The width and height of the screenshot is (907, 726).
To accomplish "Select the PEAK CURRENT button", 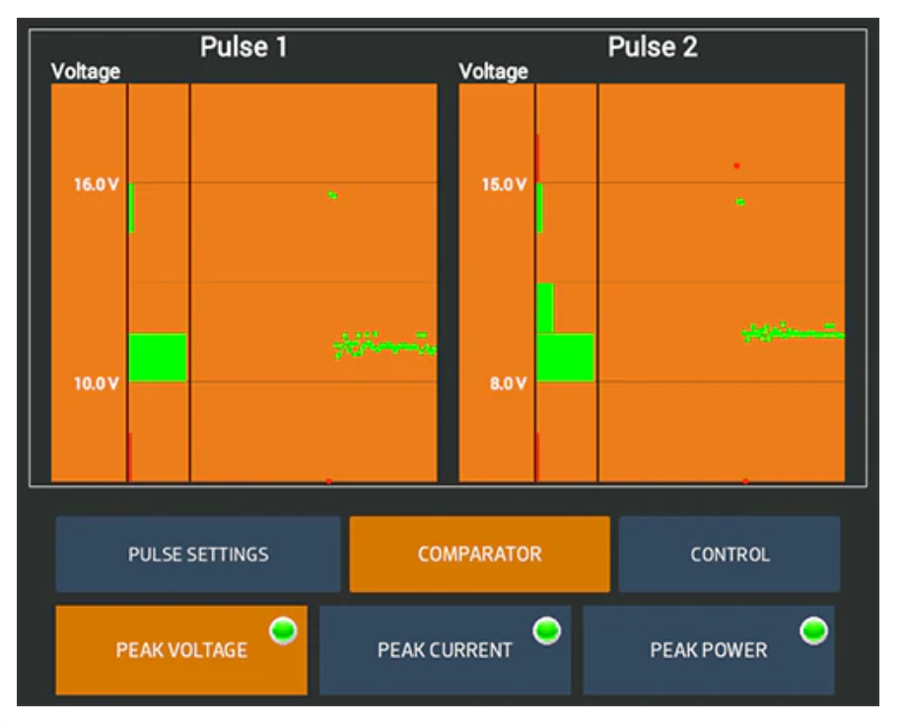I will coord(445,650).
